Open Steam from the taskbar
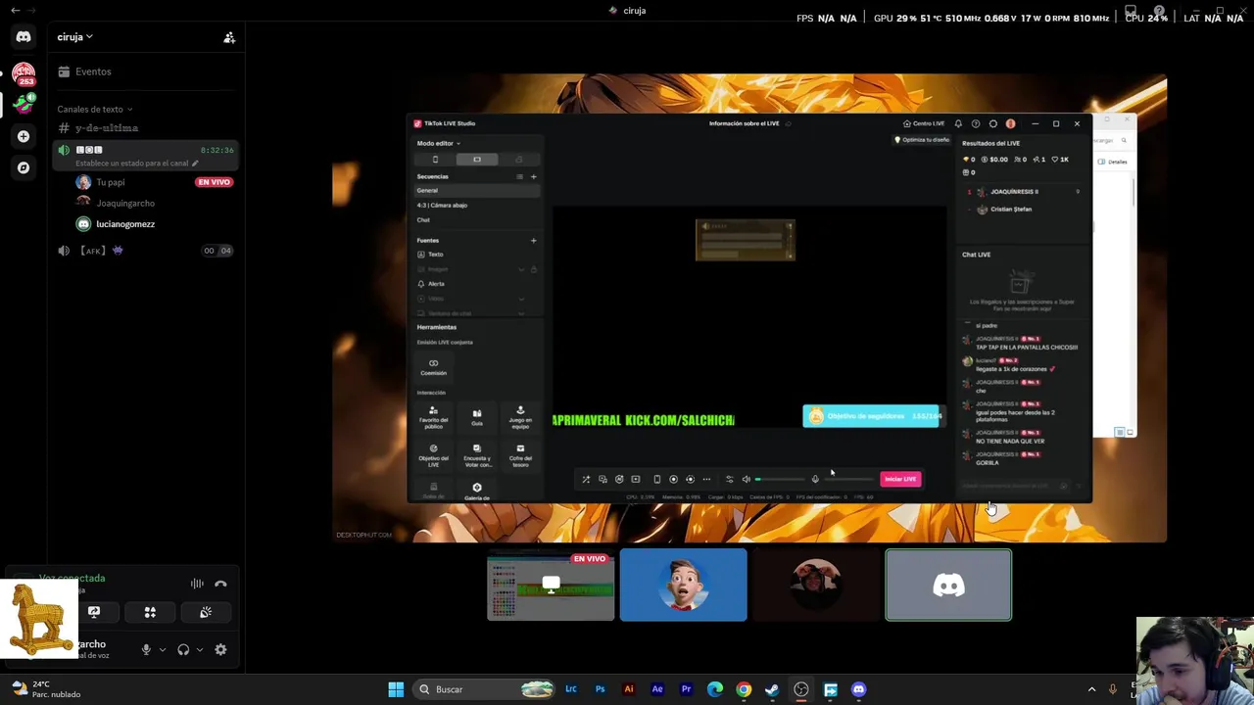The height and width of the screenshot is (705, 1254). point(772,689)
